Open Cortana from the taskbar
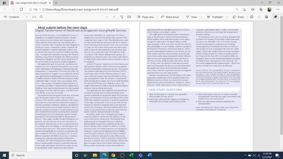Viewport: 283px width, 159px height. click(x=77, y=155)
